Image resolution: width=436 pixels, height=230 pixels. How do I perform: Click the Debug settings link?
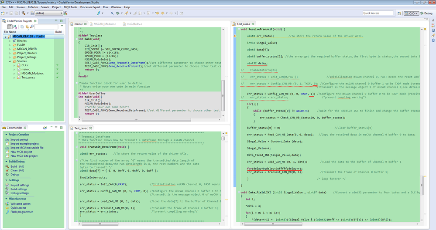click(x=19, y=193)
